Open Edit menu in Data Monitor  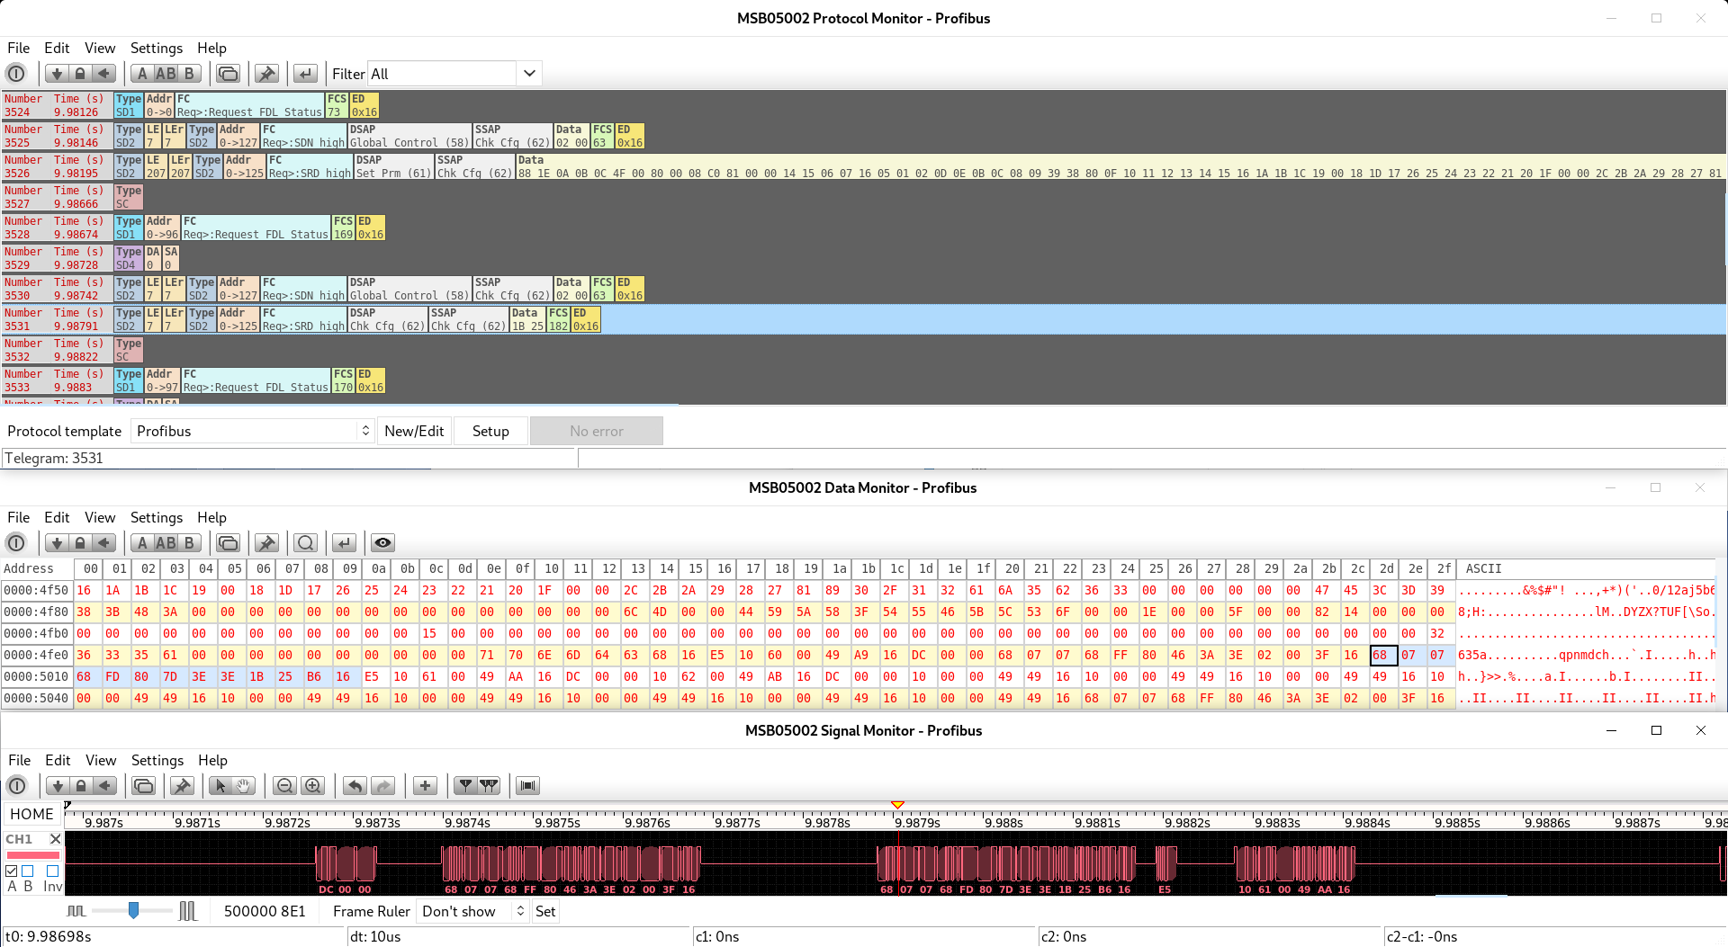tap(57, 518)
